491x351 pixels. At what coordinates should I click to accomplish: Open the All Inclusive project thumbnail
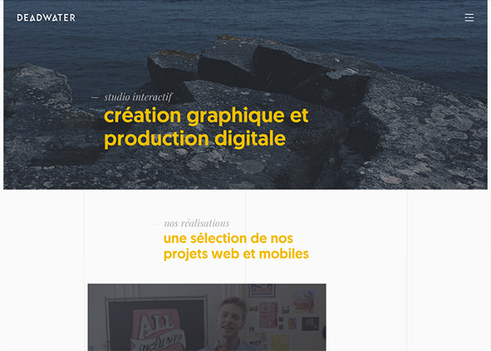(207, 317)
